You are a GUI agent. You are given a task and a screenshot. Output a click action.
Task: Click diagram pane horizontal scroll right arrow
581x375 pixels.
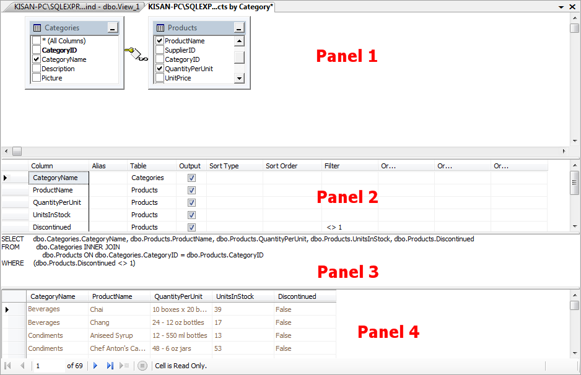click(x=564, y=151)
